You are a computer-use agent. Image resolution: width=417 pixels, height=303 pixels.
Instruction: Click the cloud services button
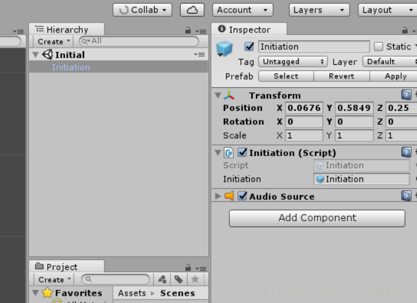pyautogui.click(x=192, y=10)
